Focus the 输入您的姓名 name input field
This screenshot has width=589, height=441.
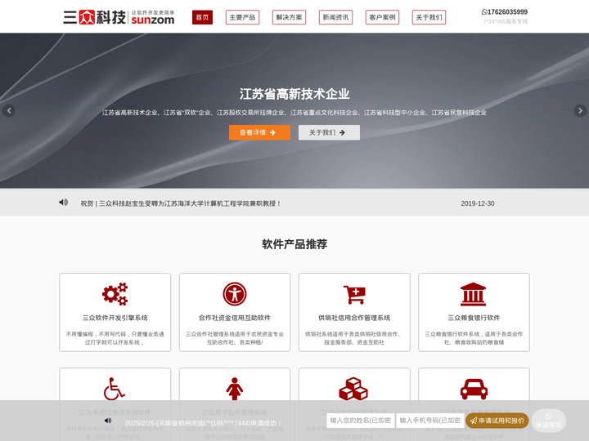(361, 421)
